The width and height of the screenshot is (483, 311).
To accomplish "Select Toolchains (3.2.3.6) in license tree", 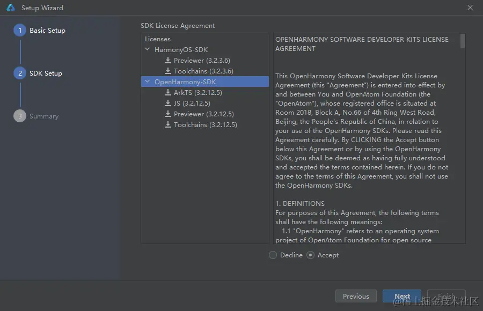I will tap(203, 71).
